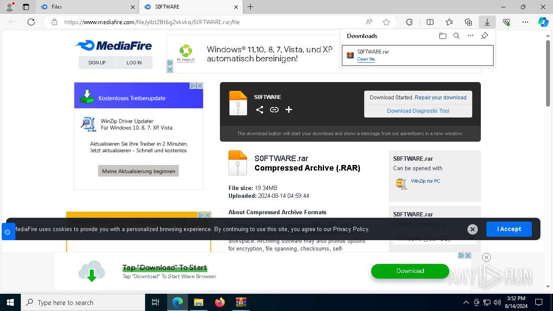This screenshot has width=553, height=311.
Task: Open Firefox from the taskbar
Action: (220, 302)
